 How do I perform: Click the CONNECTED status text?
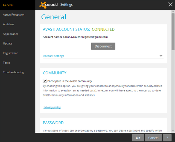[x=103, y=29]
